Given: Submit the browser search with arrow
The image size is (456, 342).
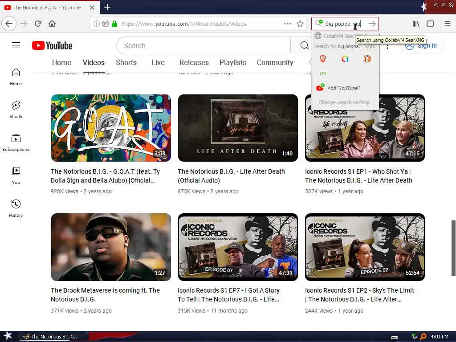Looking at the screenshot, I should (372, 24).
